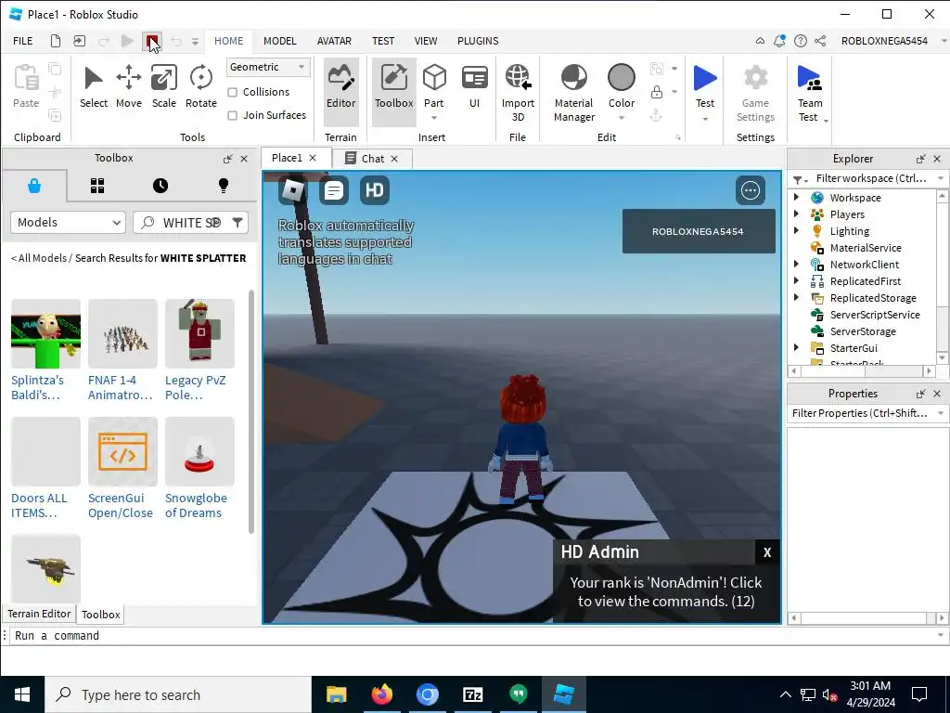Viewport: 950px width, 713px height.
Task: Enable the Join Surfaces checkbox
Action: click(x=233, y=115)
